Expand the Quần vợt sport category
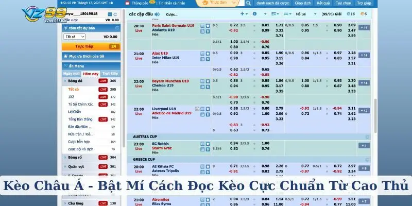 91,166
